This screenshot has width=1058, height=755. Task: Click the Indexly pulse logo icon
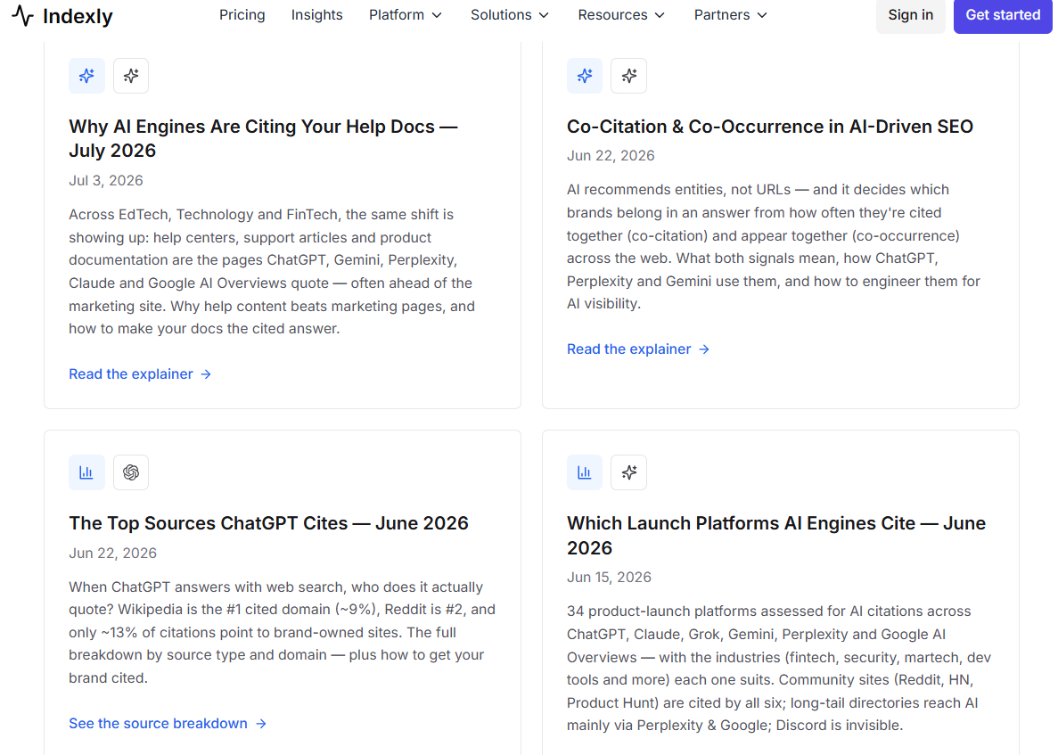[23, 15]
